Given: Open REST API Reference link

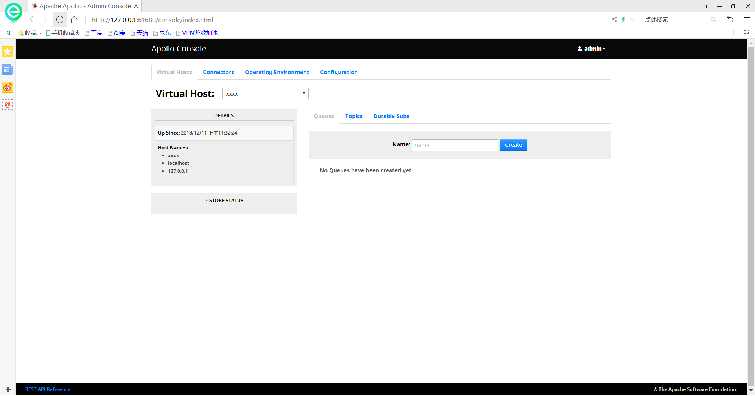Looking at the screenshot, I should pos(48,389).
